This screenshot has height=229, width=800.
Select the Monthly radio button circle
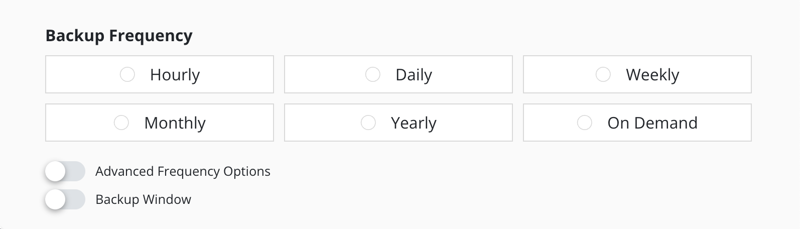(x=121, y=123)
